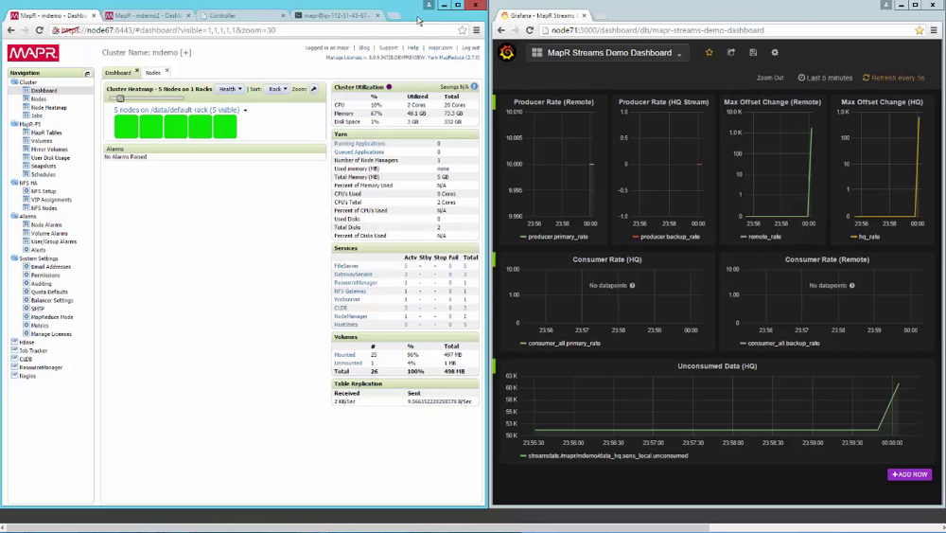
Task: Open the Chrome menu in the Grafana browser window
Action: (934, 30)
